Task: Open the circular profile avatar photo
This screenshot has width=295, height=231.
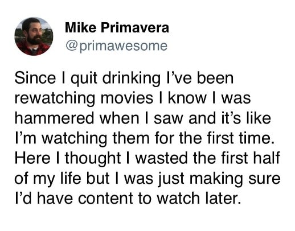Action: [x=34, y=36]
